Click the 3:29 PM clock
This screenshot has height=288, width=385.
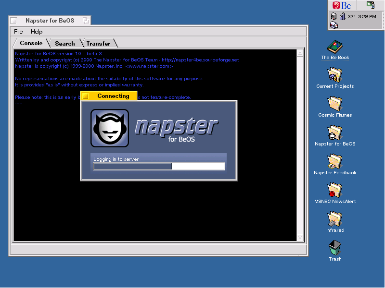[x=367, y=17]
